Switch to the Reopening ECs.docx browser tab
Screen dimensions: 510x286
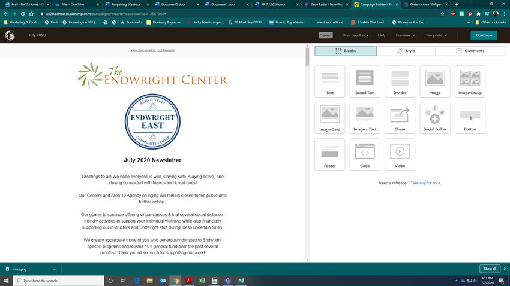(125, 5)
